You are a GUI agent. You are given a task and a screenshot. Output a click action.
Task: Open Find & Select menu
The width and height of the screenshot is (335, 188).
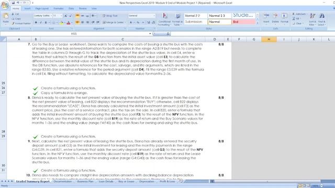click(321, 19)
